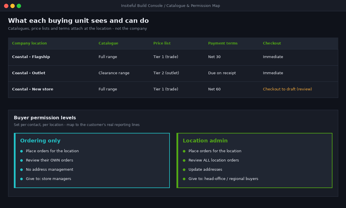Image resolution: width=346 pixels, height=208 pixels.
Task: Click the Update addresses item
Action: point(205,170)
